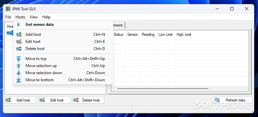Click the Move selection up arrow icon
This screenshot has width=258, height=117.
pos(19,66)
